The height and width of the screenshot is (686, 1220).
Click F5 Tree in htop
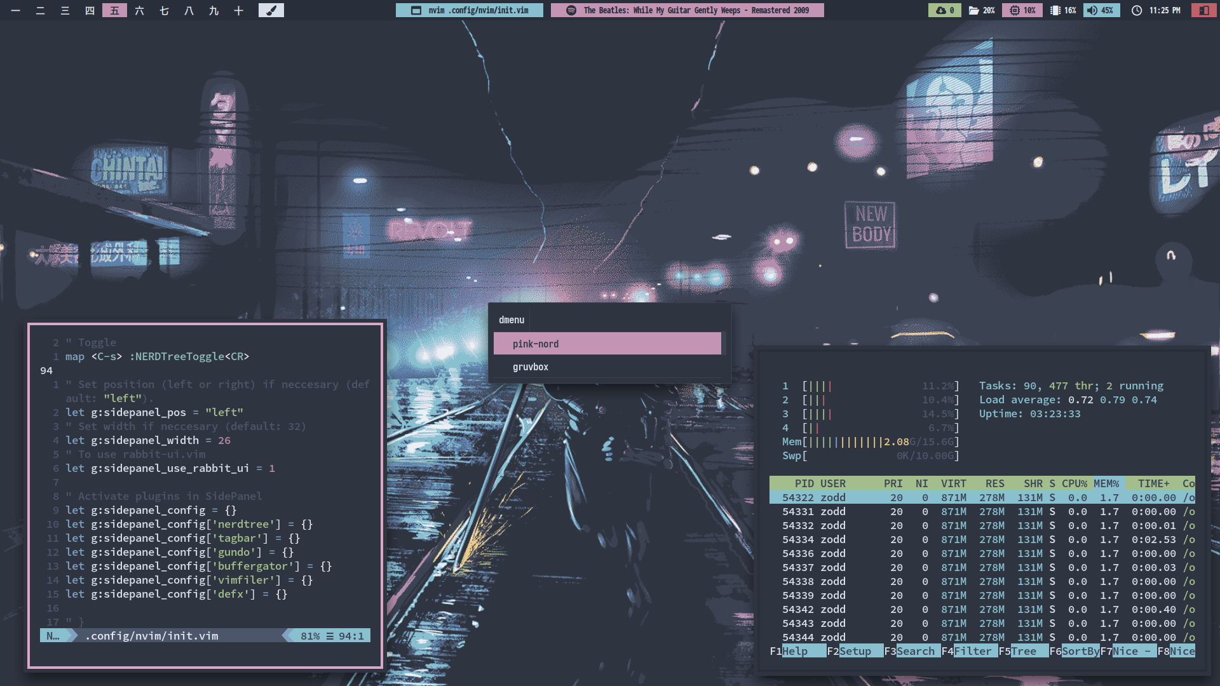tap(1023, 651)
